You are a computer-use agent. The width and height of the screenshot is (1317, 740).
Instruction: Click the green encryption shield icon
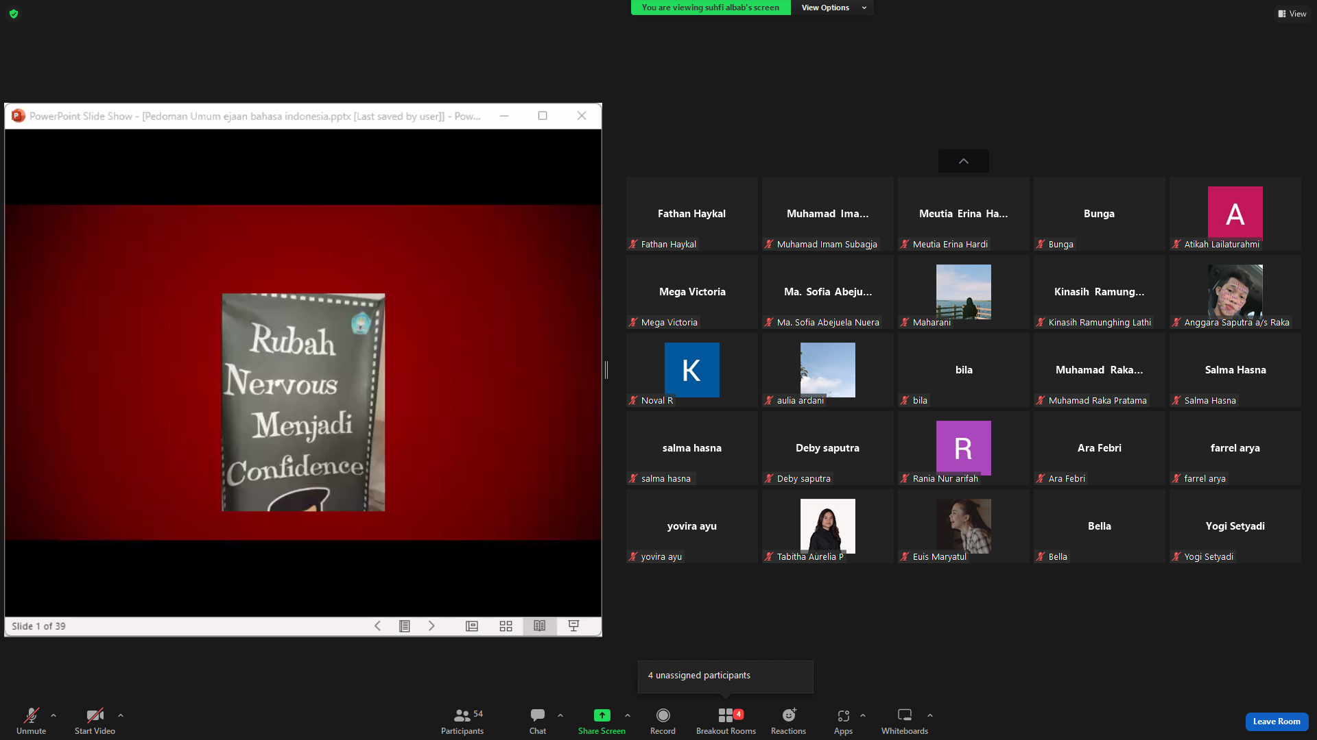(x=14, y=14)
